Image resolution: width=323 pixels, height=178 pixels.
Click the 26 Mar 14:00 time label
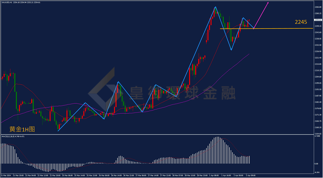point(116,175)
